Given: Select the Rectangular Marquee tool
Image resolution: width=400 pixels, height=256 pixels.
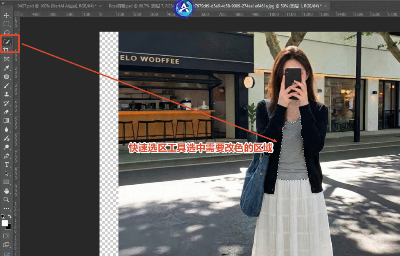Looking at the screenshot, I should 6,24.
